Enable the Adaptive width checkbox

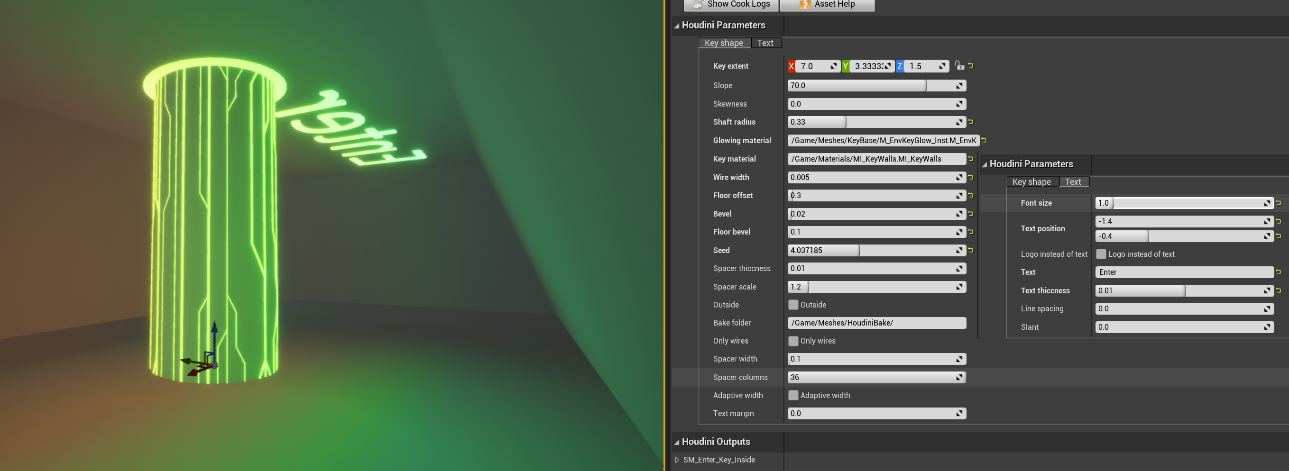tap(793, 395)
